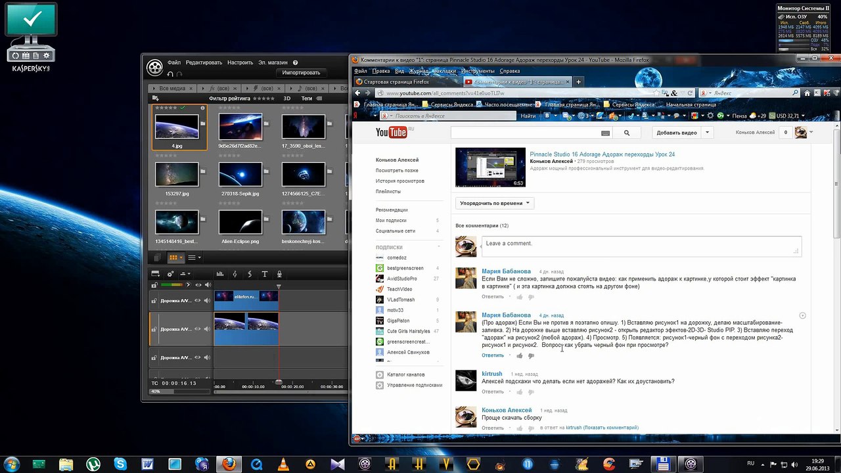
Task: Click like thumb under kirtrush comment
Action: 520,392
